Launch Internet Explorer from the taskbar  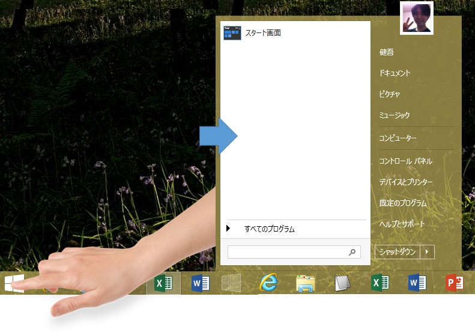click(269, 283)
